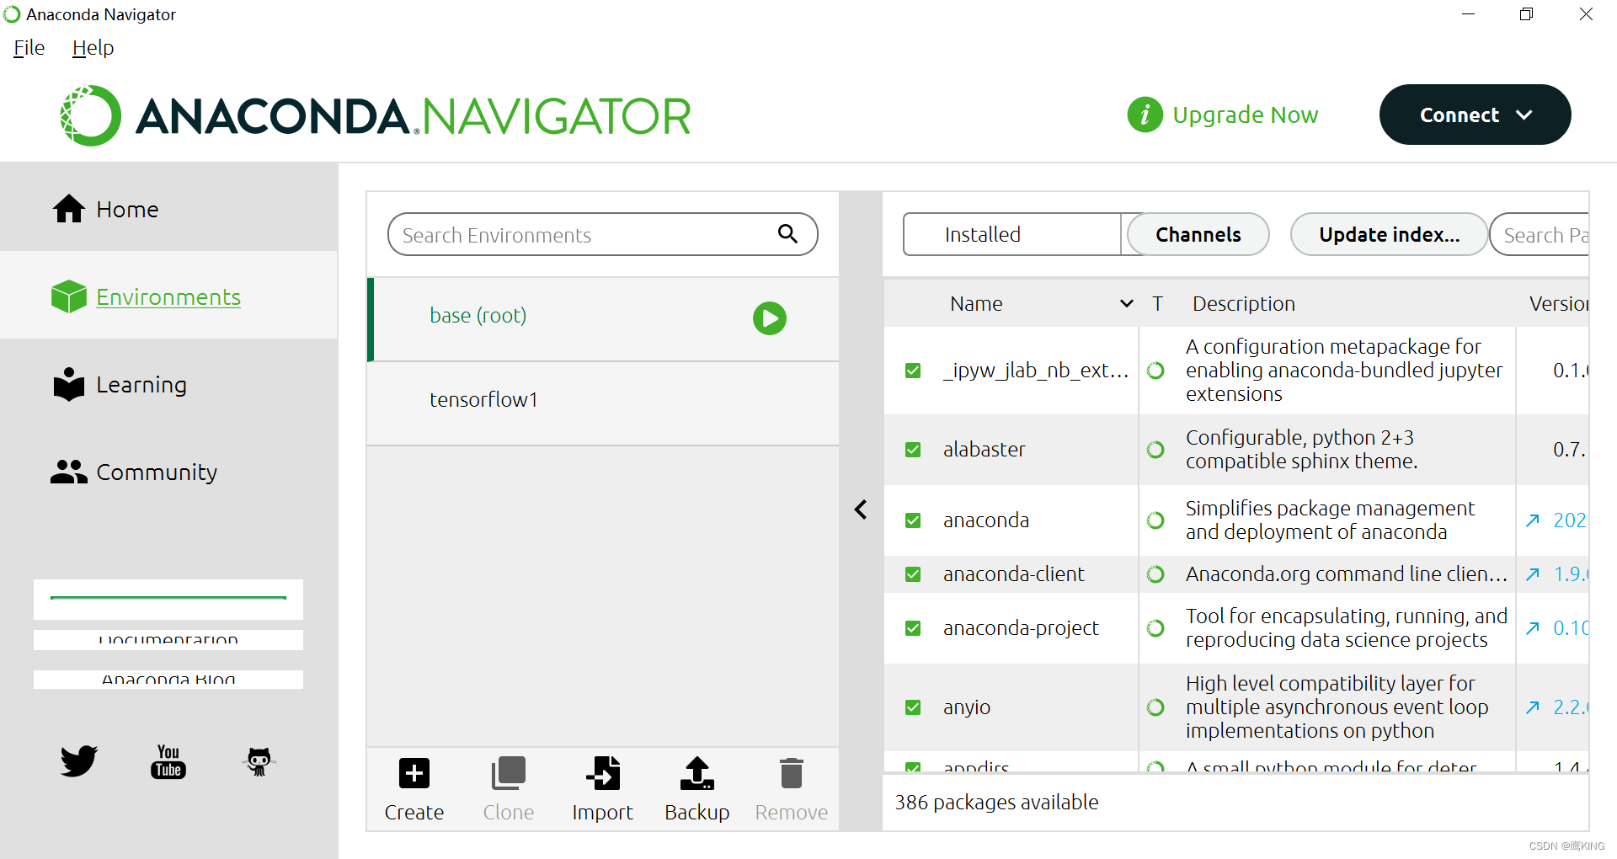Image resolution: width=1617 pixels, height=859 pixels.
Task: Open the Help menu
Action: tap(93, 48)
